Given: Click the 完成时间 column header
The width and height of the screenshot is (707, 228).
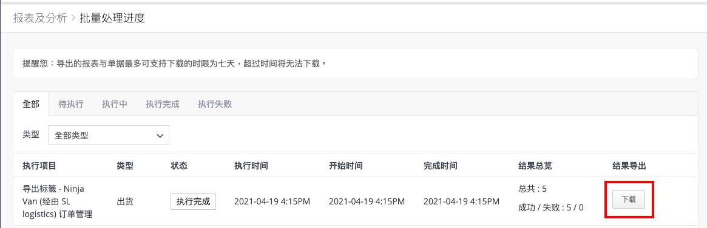Looking at the screenshot, I should [441, 166].
